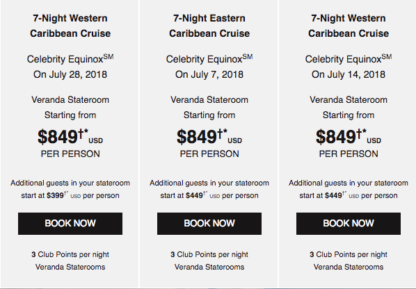Click 'On July 28, 2018' date text
Screen dimensions: 416x289
[70, 74]
